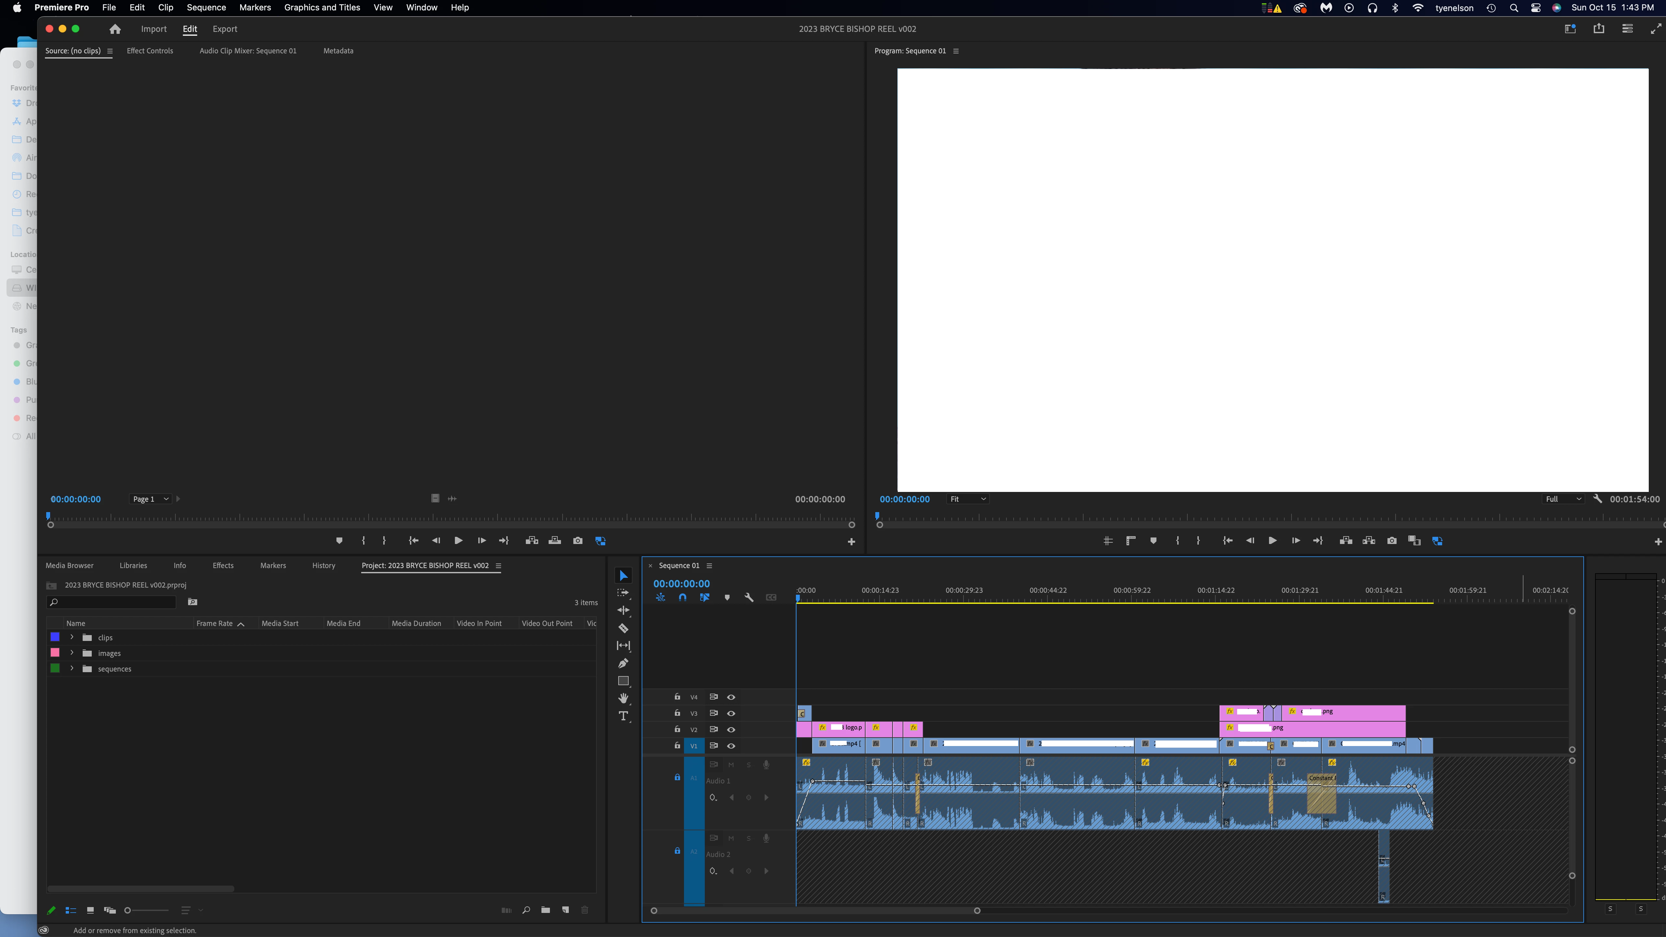Select the Hand tool

tap(623, 699)
